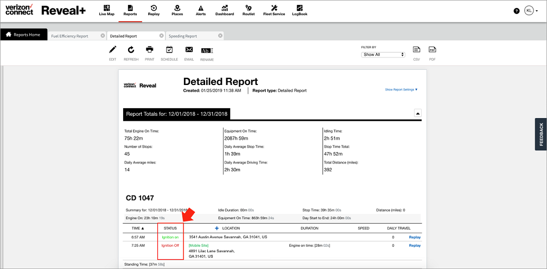This screenshot has width=547, height=269.
Task: Click the SPEED column header
Action: [363, 228]
